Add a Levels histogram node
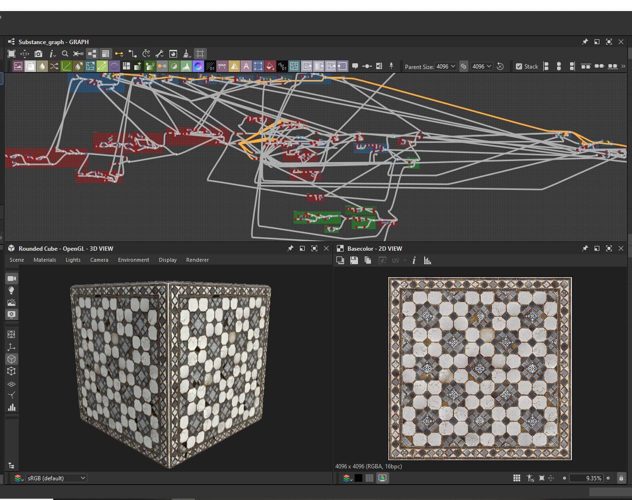Viewport: 632px width, 500px height. pyautogui.click(x=186, y=66)
